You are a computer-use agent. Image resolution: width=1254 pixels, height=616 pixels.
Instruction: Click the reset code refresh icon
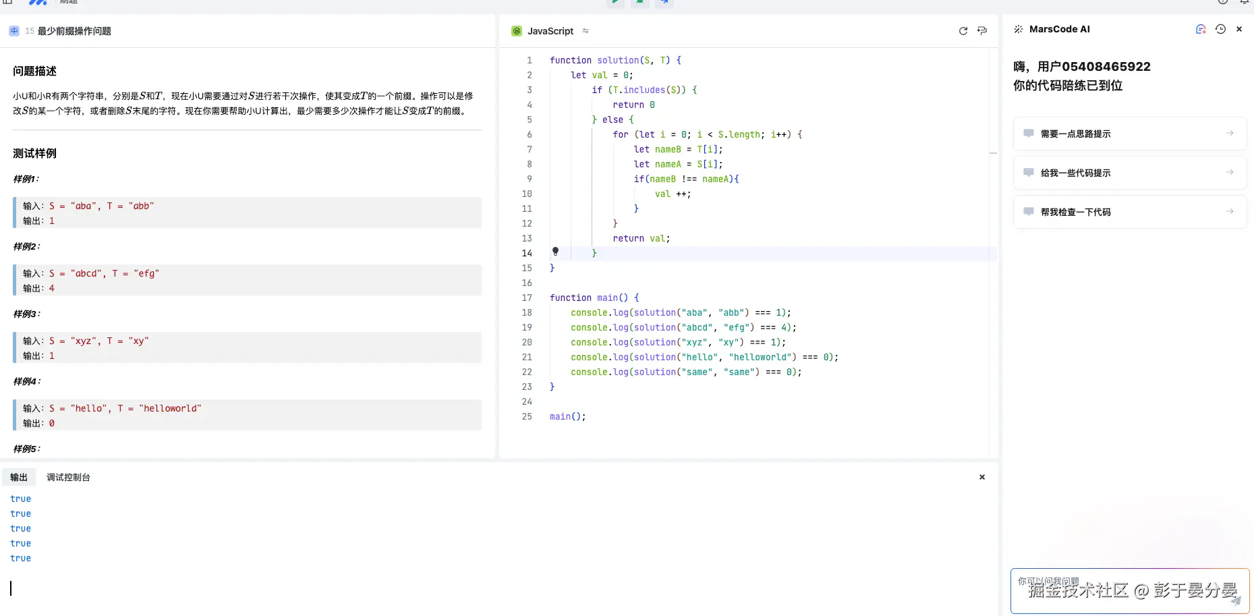coord(963,31)
